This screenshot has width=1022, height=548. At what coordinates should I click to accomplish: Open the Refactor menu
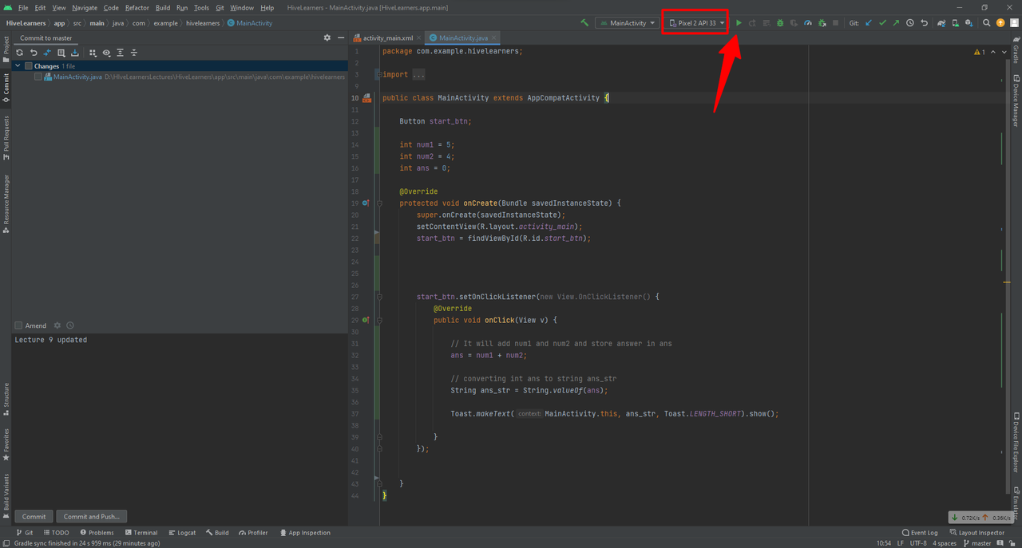(x=137, y=8)
